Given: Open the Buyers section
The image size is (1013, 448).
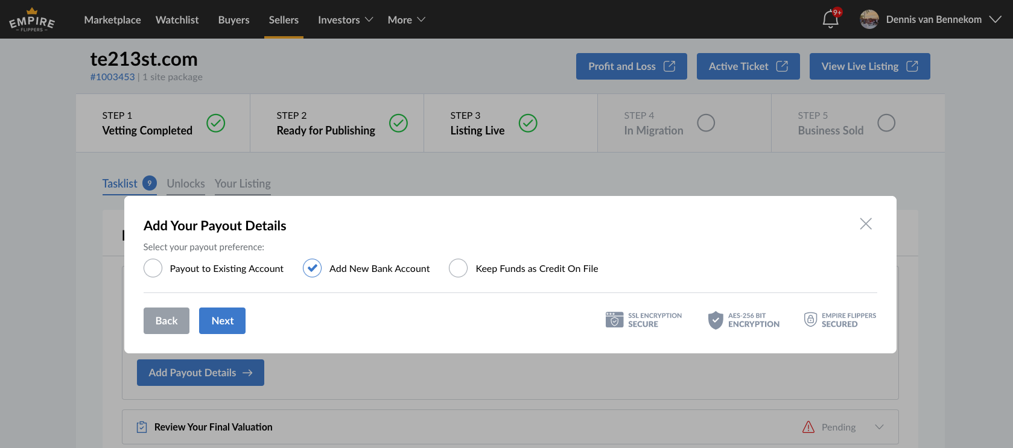Looking at the screenshot, I should point(233,20).
